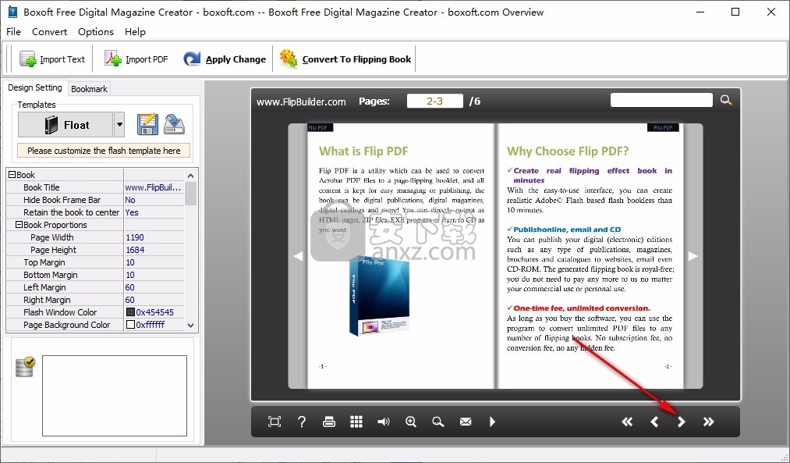Switch to the Bookmark tab
This screenshot has height=463, width=790.
click(89, 89)
